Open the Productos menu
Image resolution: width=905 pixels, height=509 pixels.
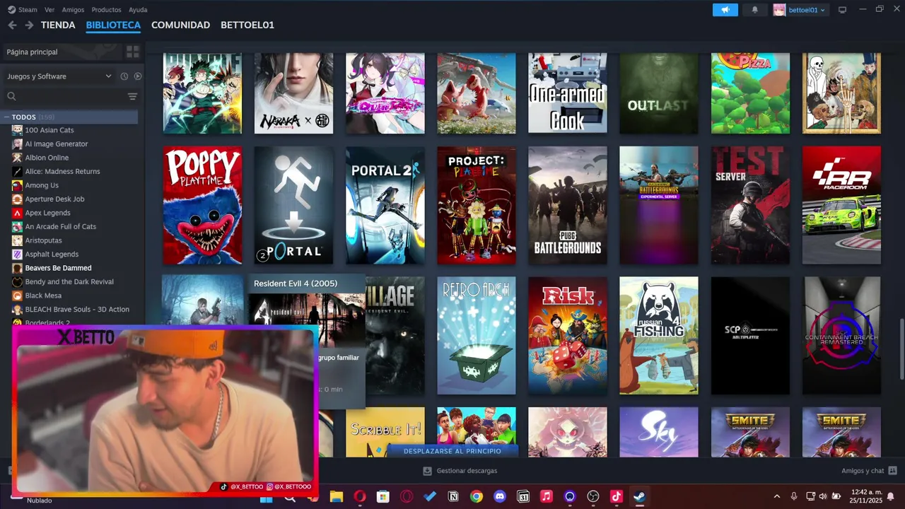tap(106, 10)
